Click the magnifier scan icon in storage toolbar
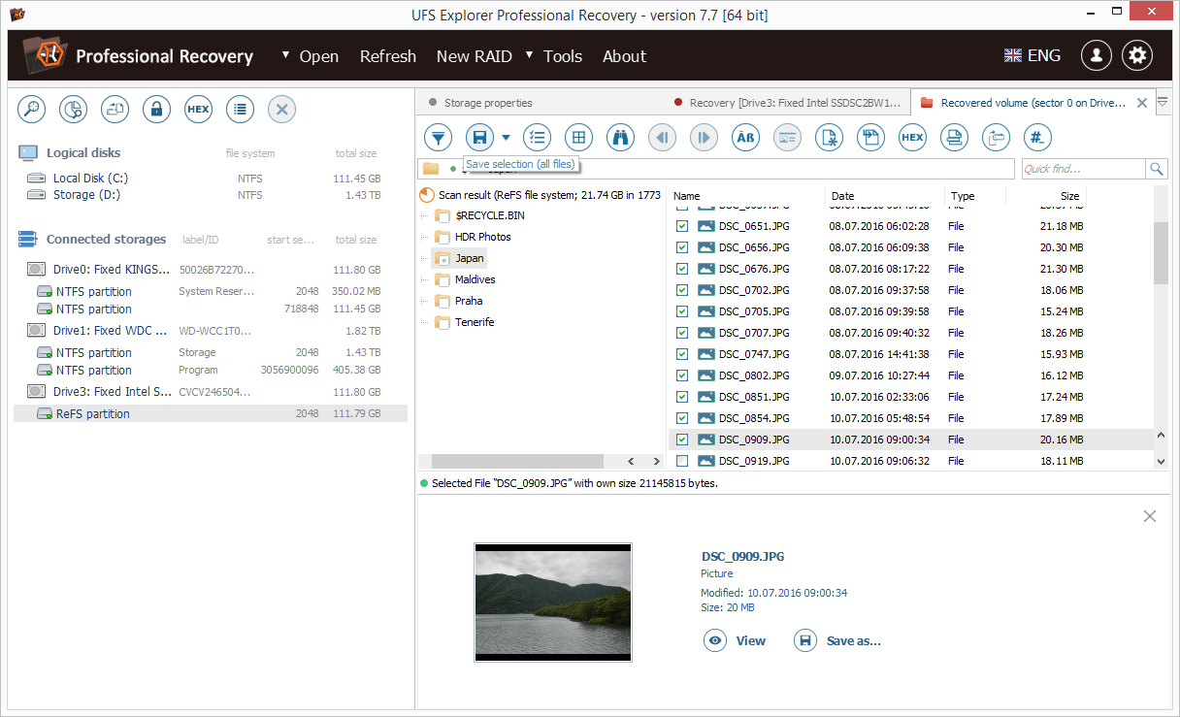The image size is (1180, 717). click(31, 110)
